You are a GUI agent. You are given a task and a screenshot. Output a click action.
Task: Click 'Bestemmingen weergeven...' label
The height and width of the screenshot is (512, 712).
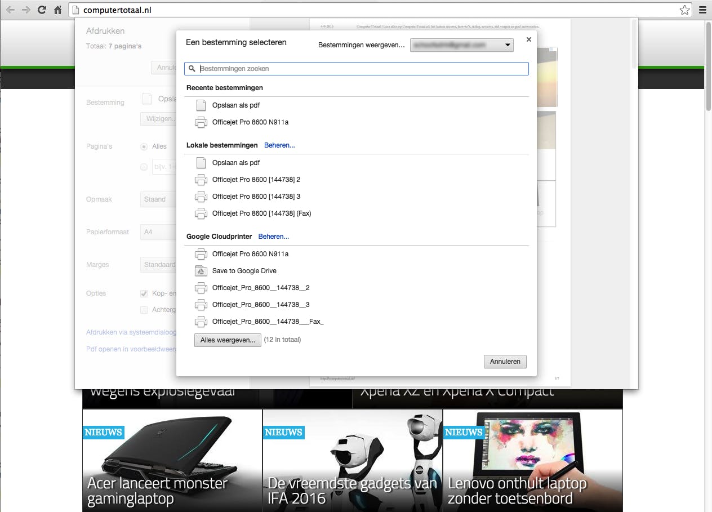point(362,45)
